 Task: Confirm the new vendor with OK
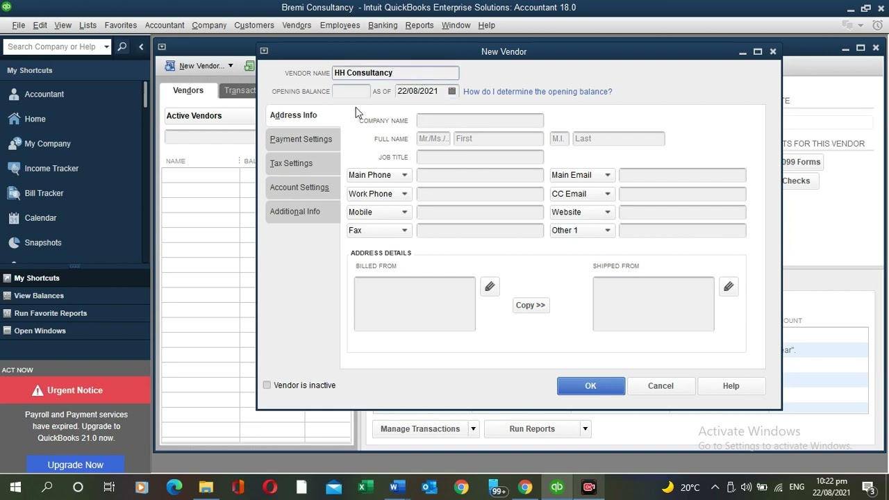(x=590, y=386)
